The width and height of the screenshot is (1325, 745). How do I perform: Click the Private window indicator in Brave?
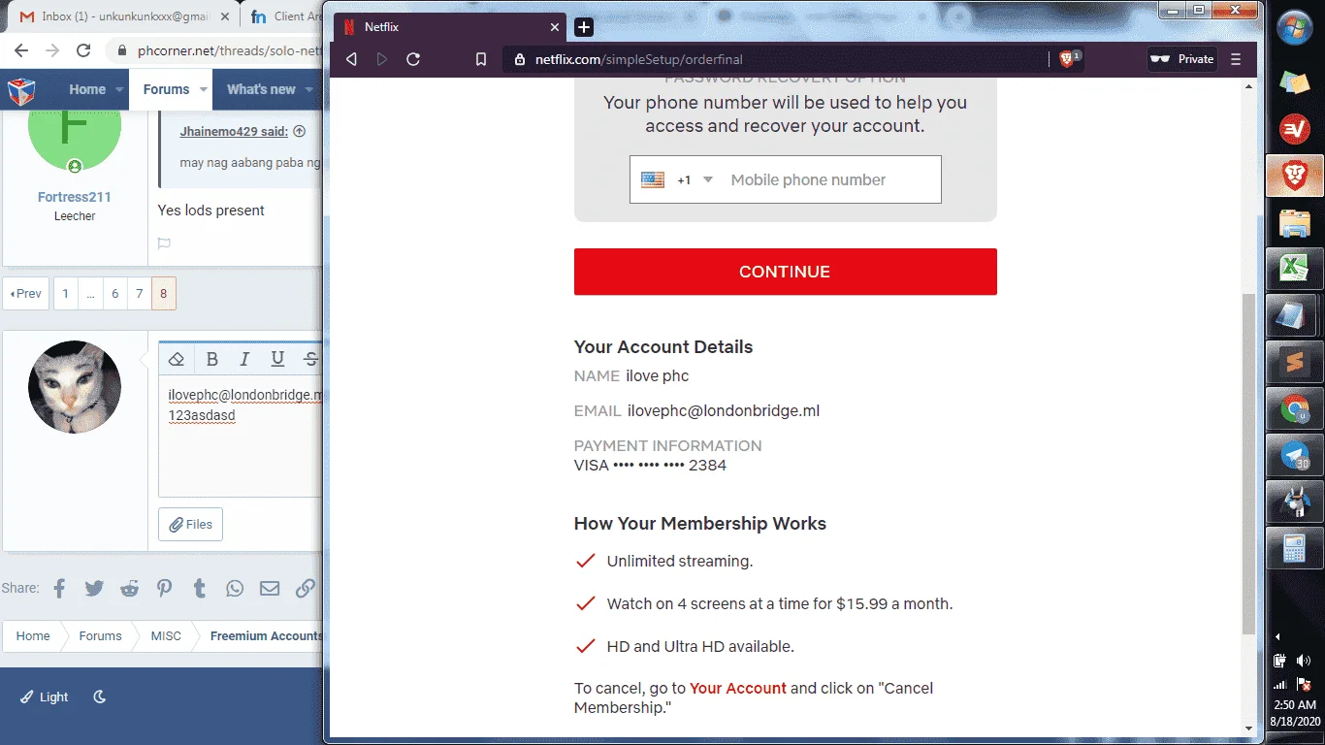coord(1181,59)
